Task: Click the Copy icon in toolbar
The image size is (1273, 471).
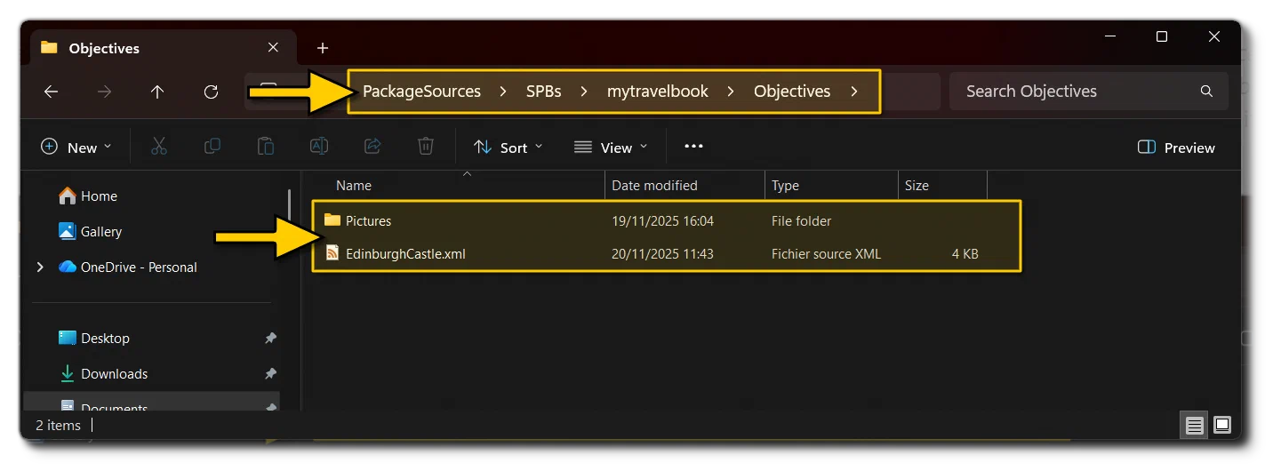Action: (212, 147)
